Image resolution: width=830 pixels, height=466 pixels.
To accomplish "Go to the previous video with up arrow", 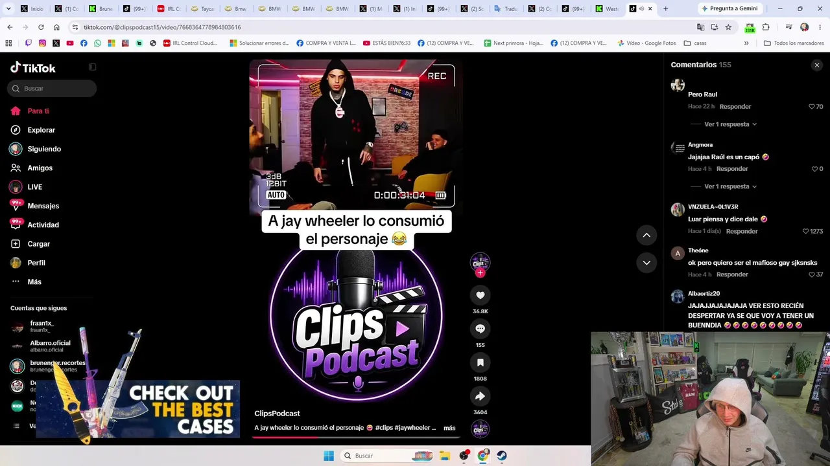I will click(x=646, y=235).
